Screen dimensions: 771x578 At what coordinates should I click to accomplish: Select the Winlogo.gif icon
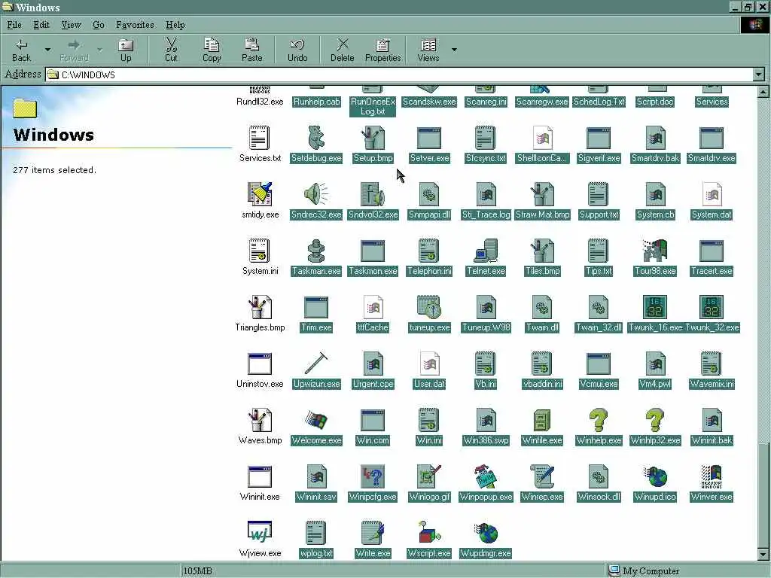tap(429, 476)
